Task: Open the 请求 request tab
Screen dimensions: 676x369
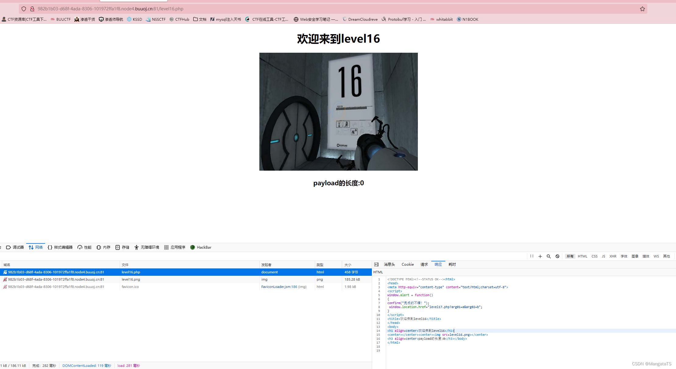Action: (x=424, y=264)
